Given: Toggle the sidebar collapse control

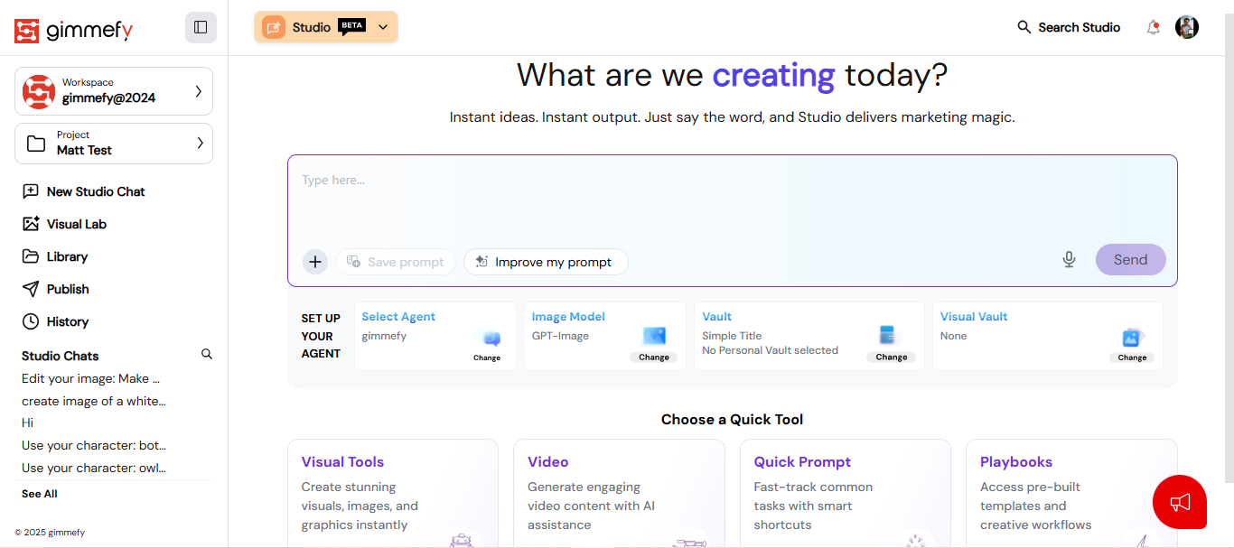Looking at the screenshot, I should pos(201,27).
